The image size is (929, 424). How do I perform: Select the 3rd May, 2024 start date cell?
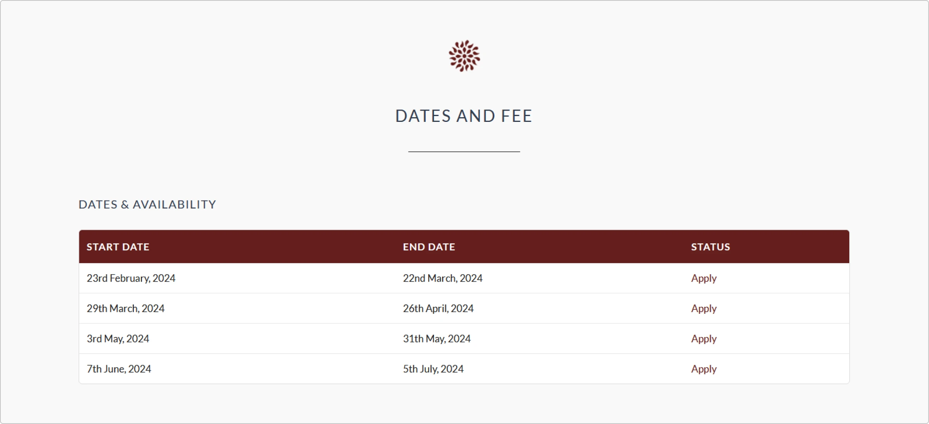[118, 339]
